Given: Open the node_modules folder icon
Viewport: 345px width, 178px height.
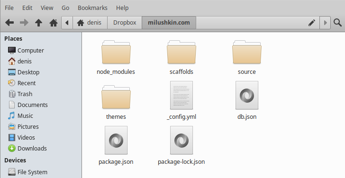Looking at the screenshot, I should 116,52.
